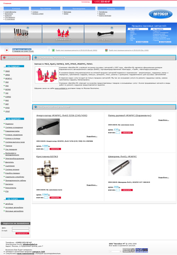Click the blue icon in the 'О компании' header
The image size is (177, 255).
[x=36, y=58]
